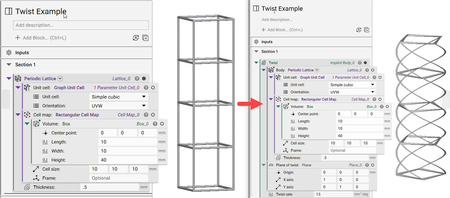Click the Twist rate scalar icon

[x=271, y=194]
